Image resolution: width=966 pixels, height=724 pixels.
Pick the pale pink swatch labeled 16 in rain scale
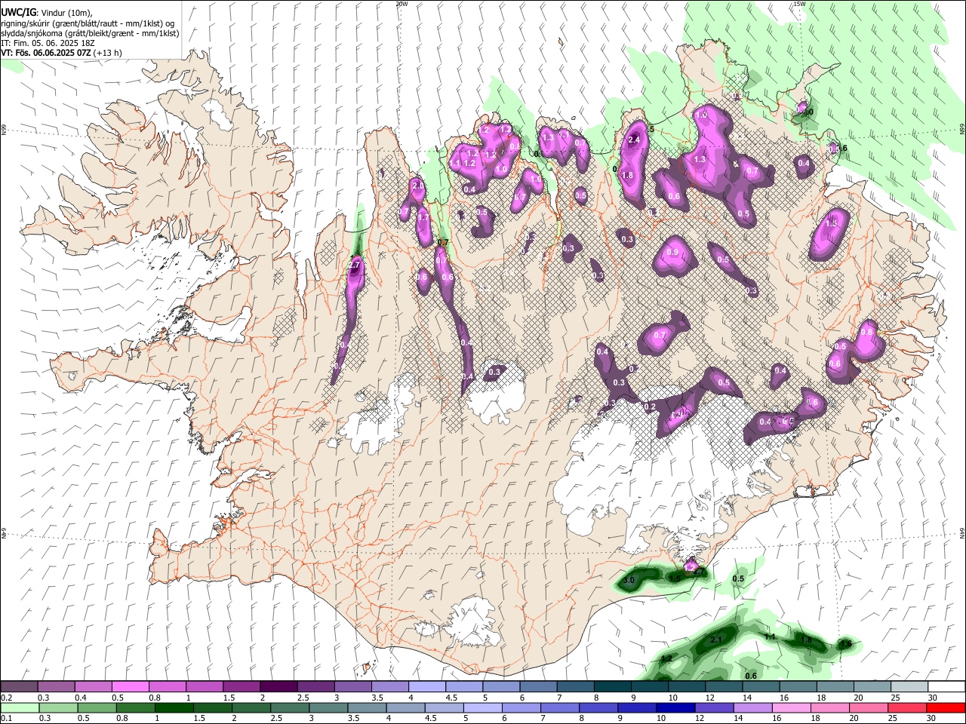click(791, 708)
